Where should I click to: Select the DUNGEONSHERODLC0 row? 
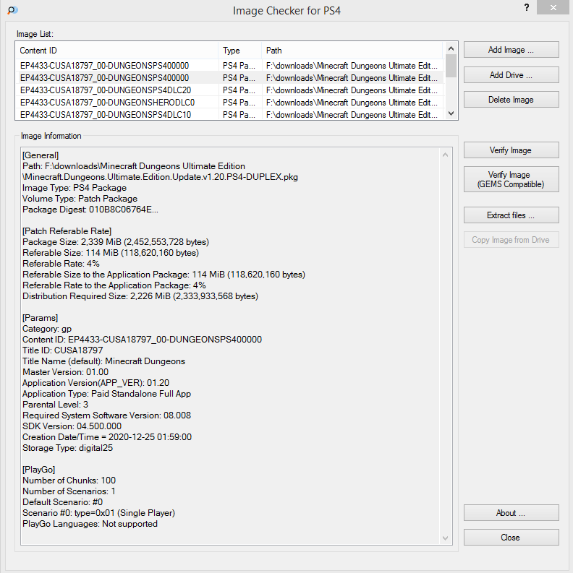[x=229, y=103]
